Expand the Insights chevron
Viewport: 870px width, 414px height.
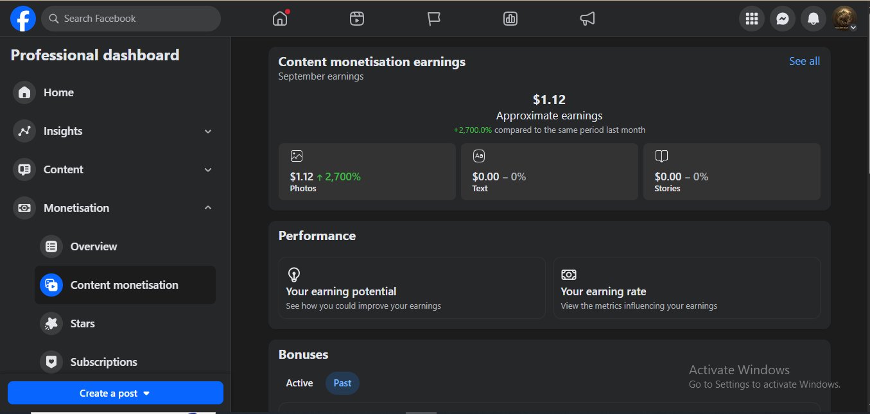click(x=208, y=131)
